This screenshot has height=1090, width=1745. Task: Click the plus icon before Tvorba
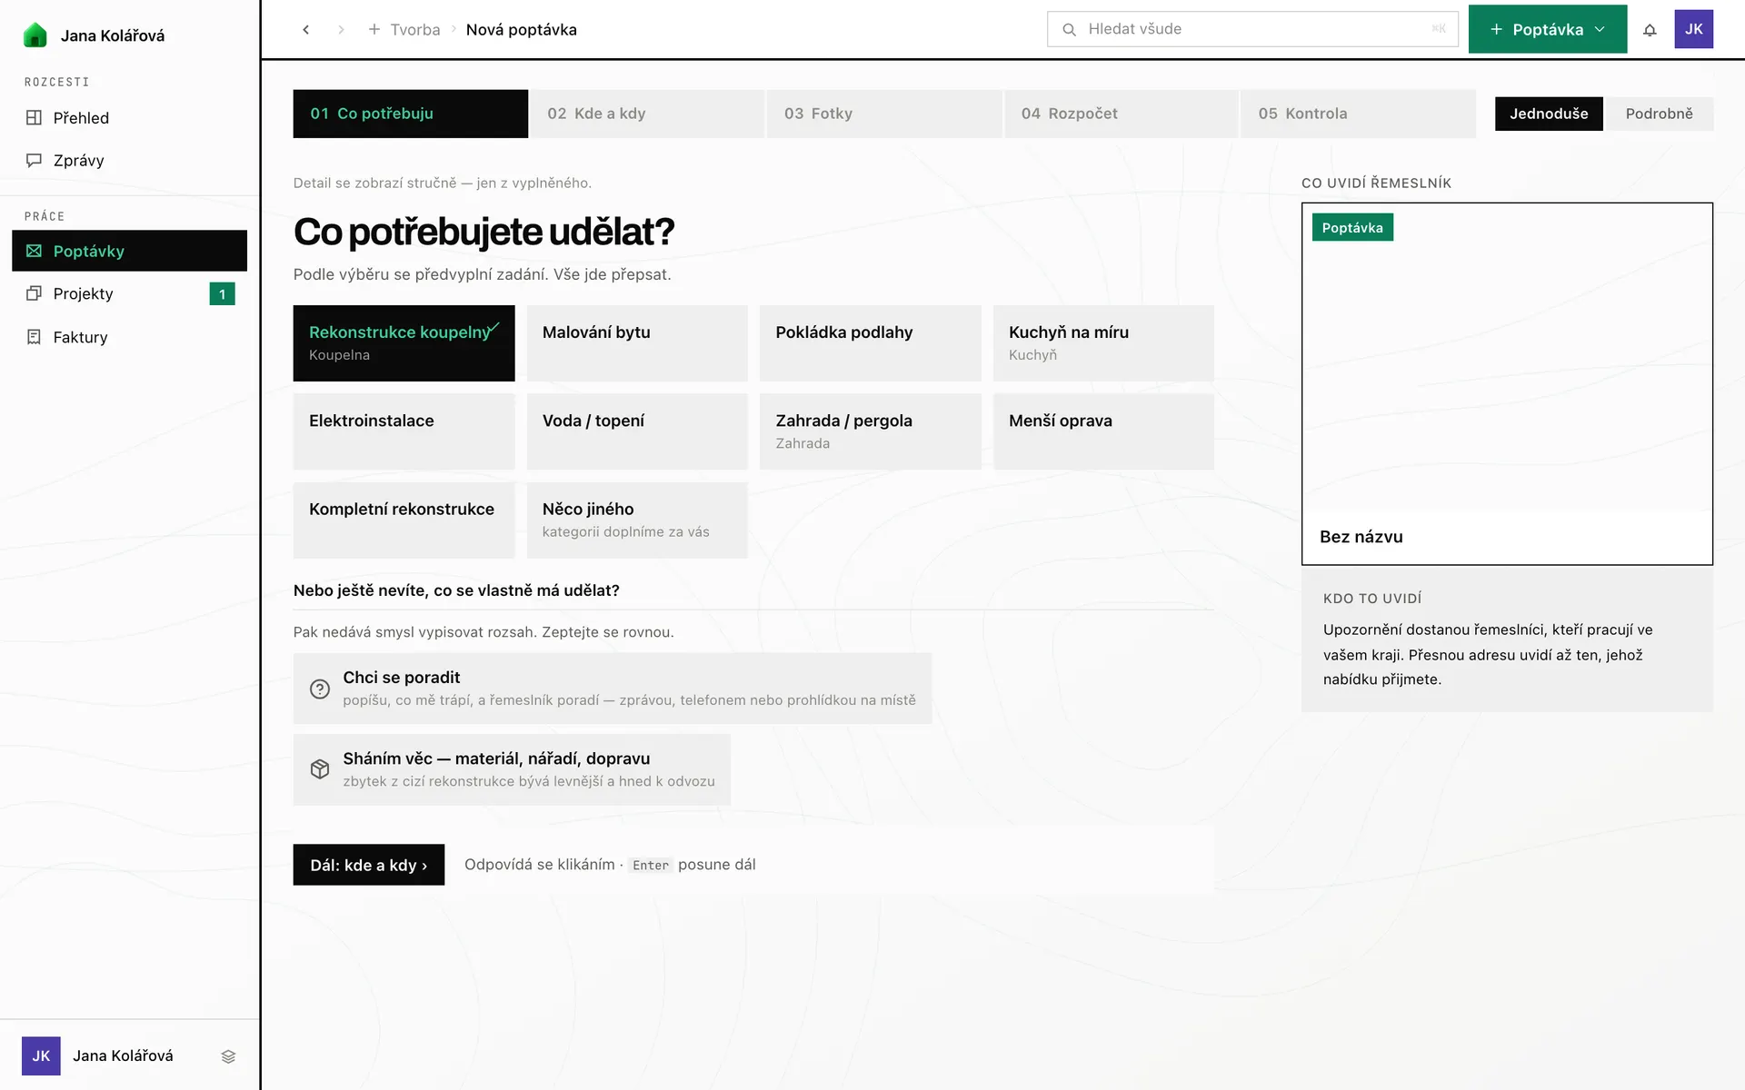point(374,29)
